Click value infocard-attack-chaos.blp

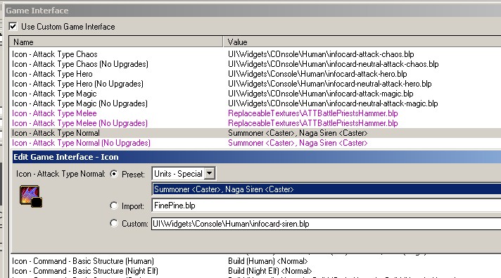(x=321, y=54)
